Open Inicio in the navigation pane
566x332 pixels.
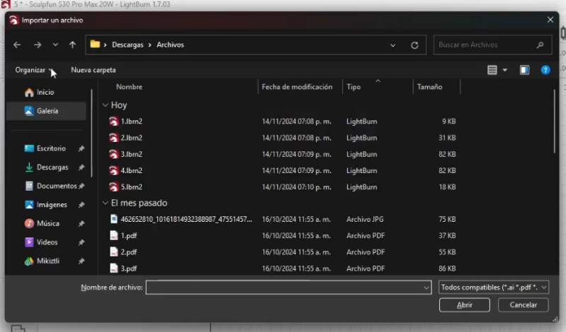click(x=46, y=92)
